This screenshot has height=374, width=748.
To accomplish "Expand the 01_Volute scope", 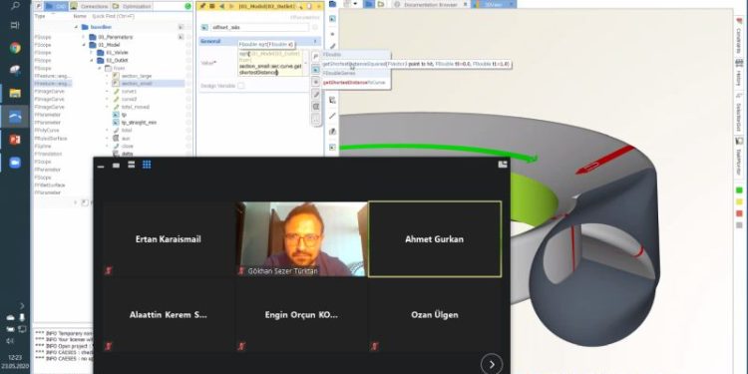I will pyautogui.click(x=92, y=53).
